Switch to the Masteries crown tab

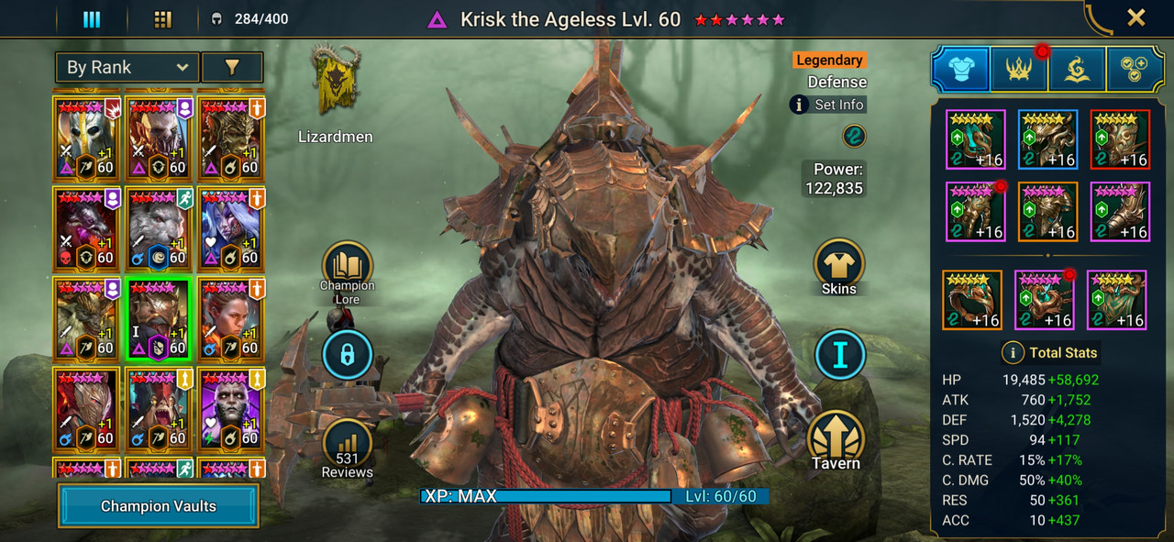coord(1018,69)
